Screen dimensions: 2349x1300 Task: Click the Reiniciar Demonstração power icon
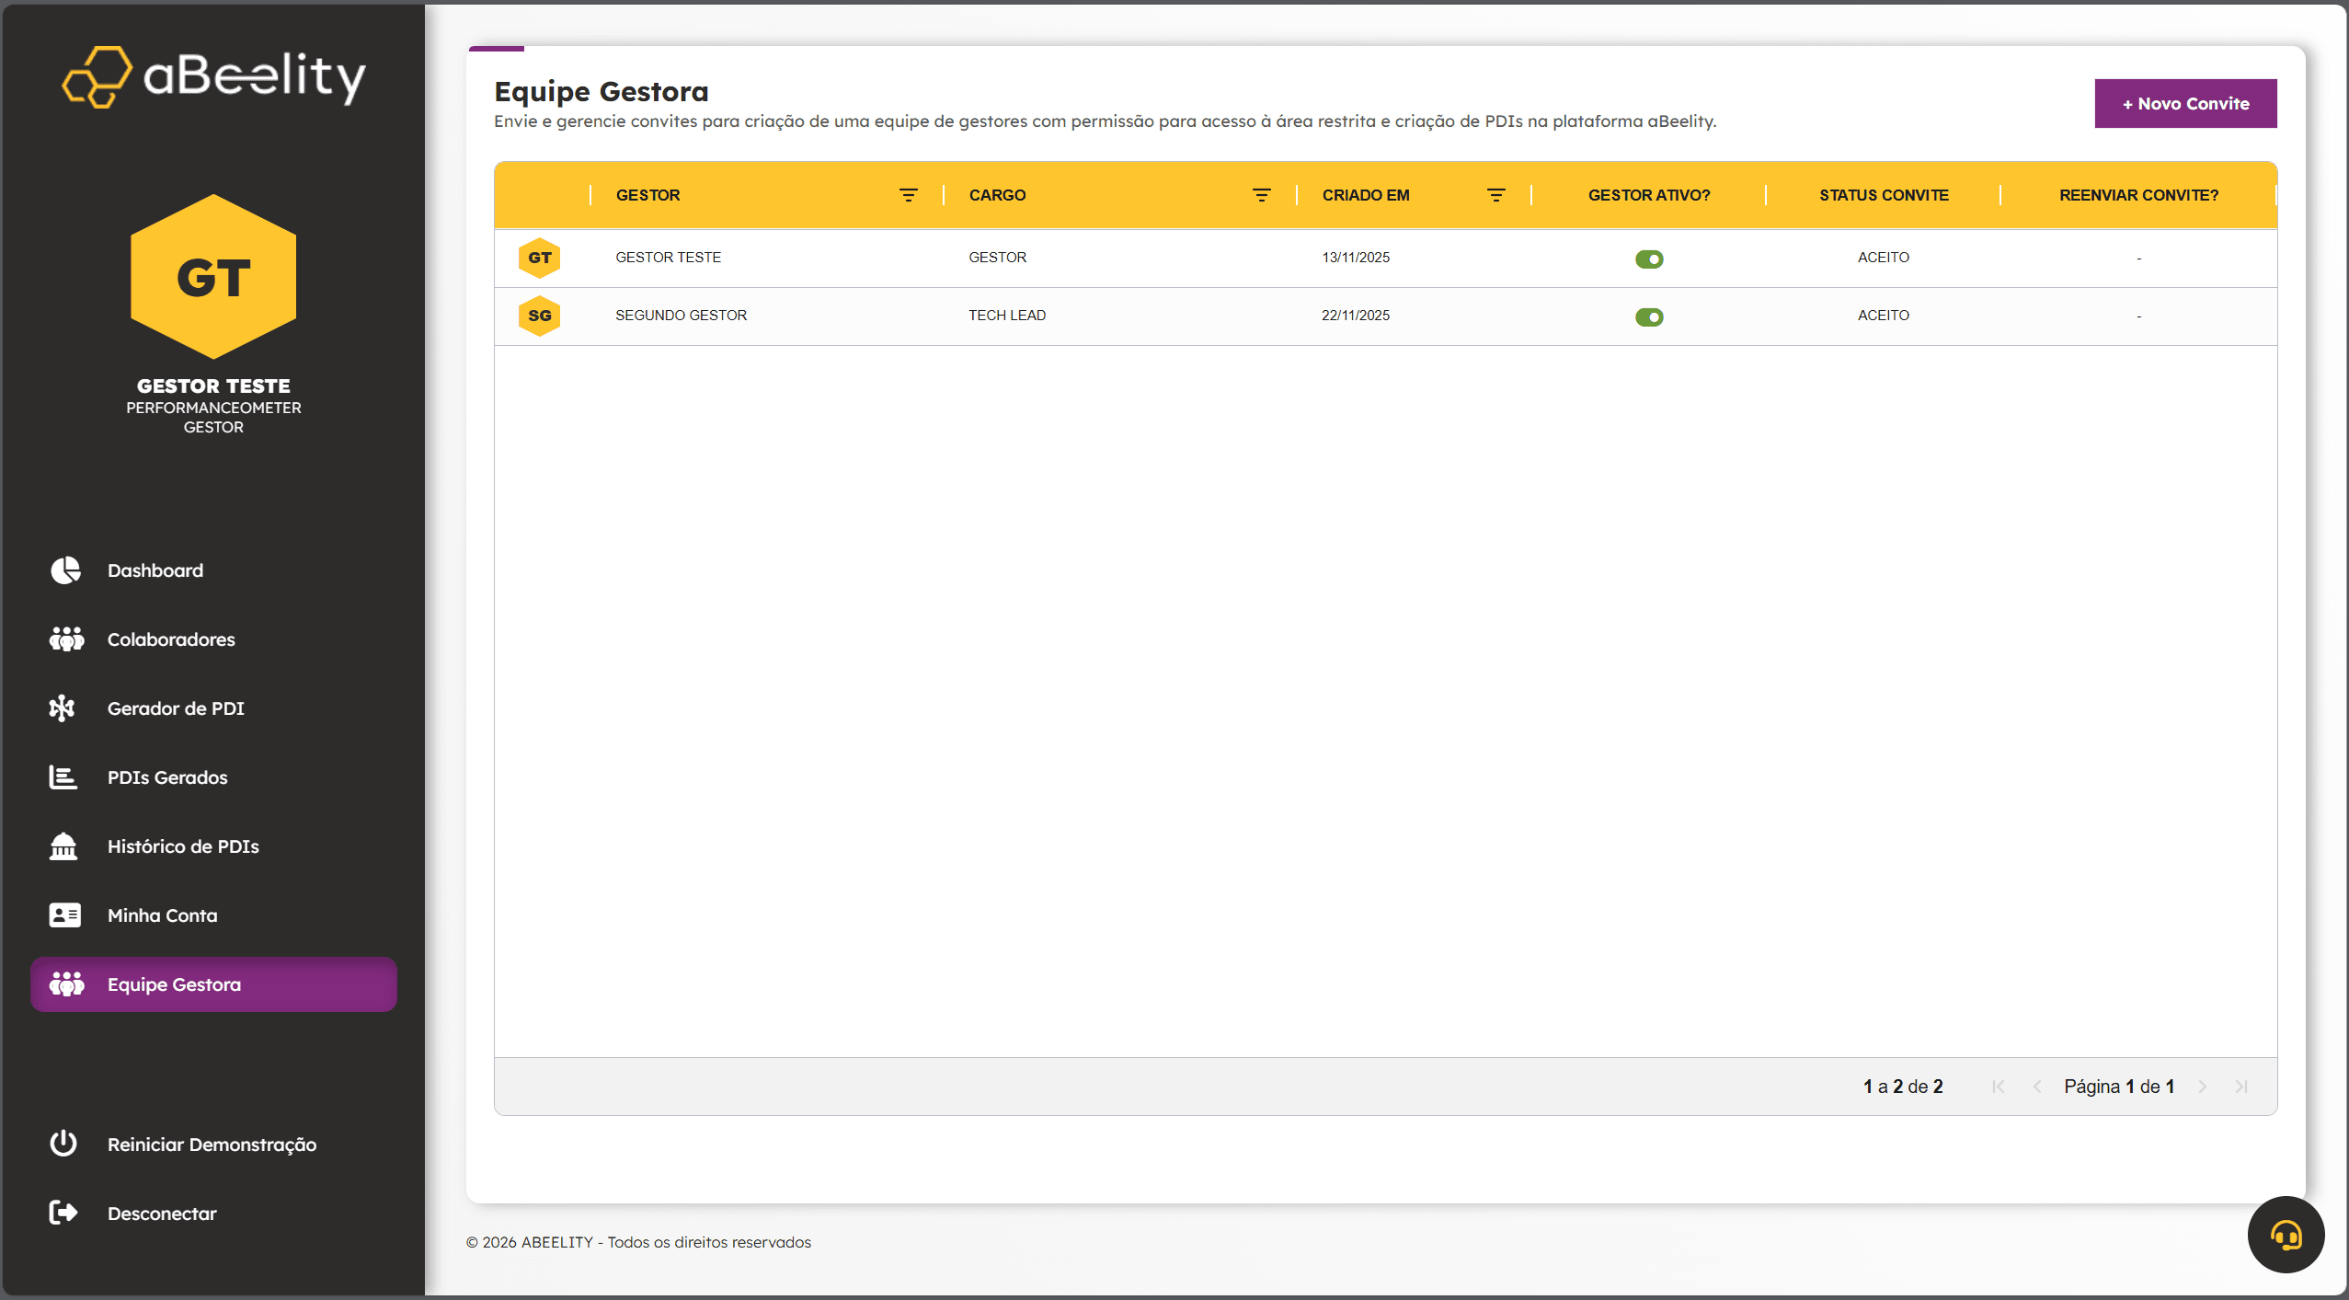pyautogui.click(x=63, y=1144)
